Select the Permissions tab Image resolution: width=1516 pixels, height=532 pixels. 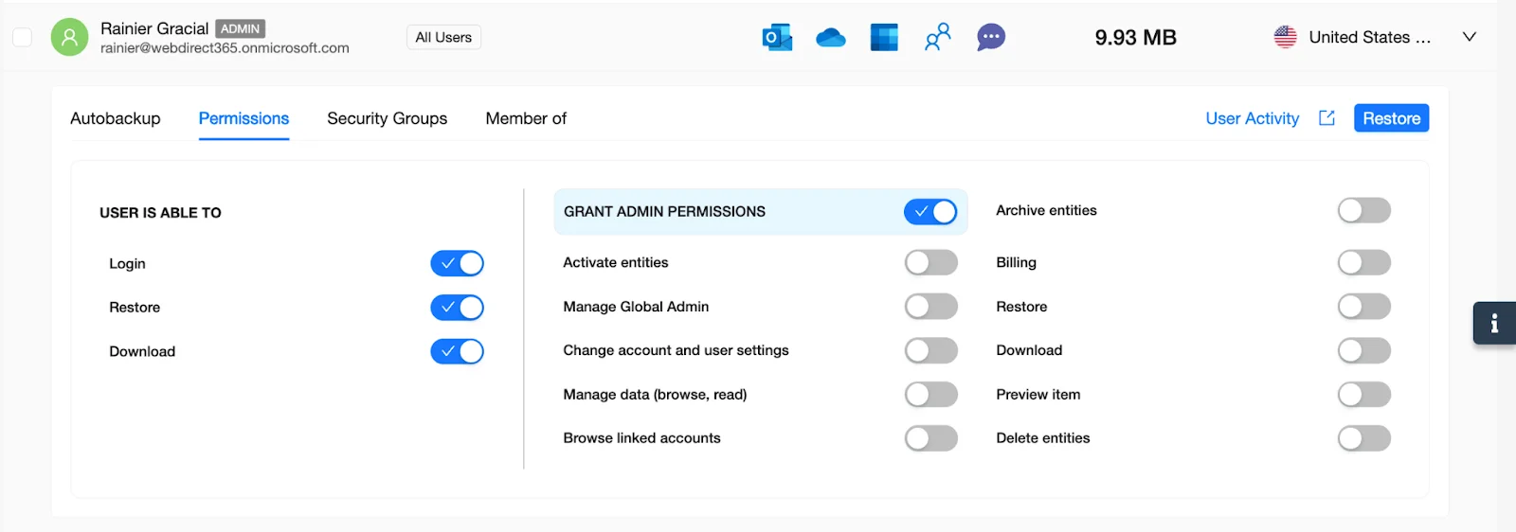[244, 118]
